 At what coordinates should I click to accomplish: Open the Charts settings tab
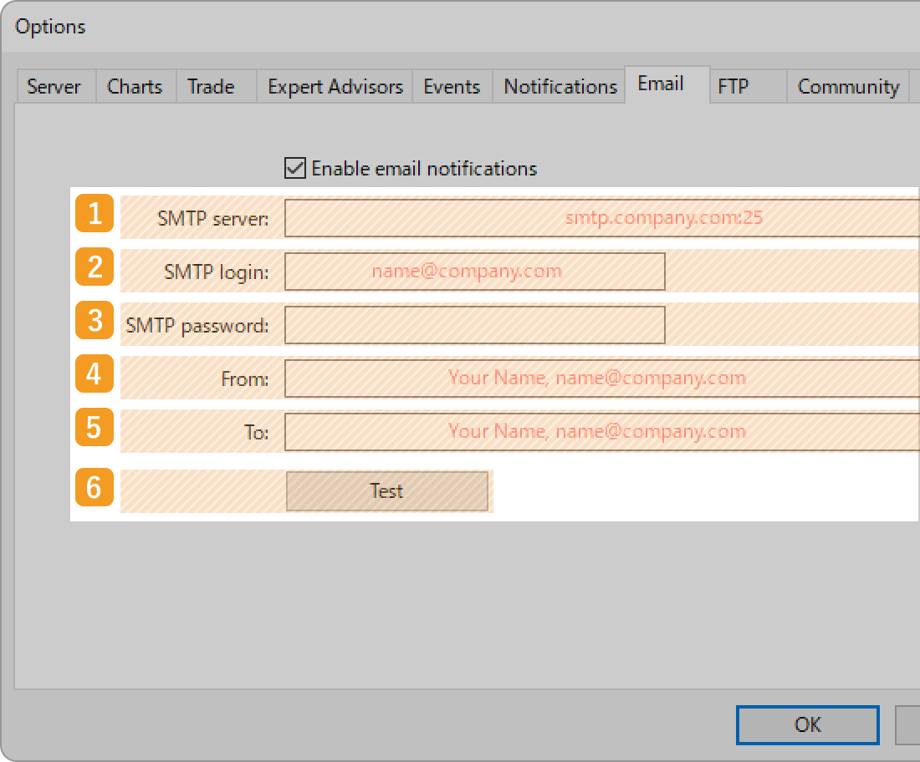point(135,86)
